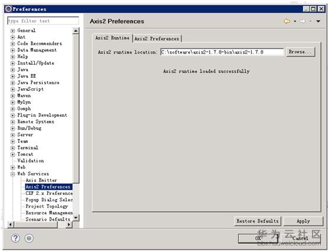Click the Preferences window title icon
Screen dimensions: 329x252
coord(8,9)
